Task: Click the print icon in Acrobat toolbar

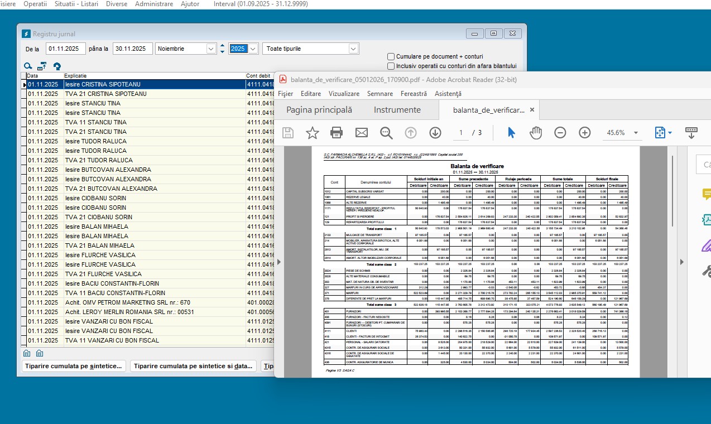Action: 337,133
